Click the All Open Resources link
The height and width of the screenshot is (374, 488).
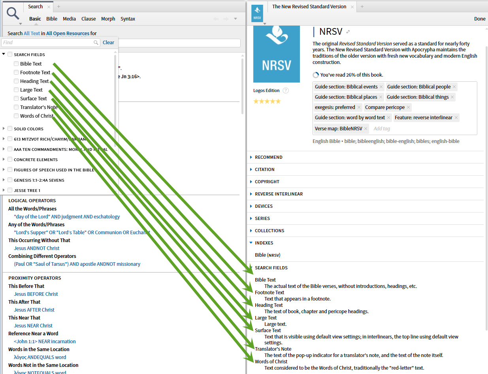pos(68,34)
